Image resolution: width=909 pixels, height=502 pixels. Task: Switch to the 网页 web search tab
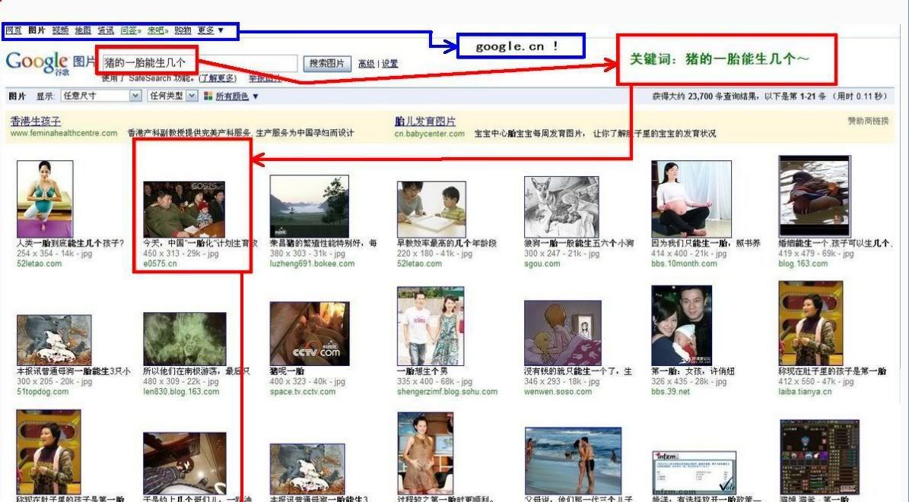coord(14,31)
